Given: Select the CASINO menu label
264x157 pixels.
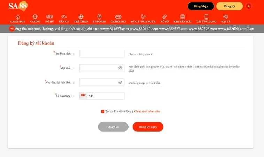Looking at the screenshot, I should 35,22.
